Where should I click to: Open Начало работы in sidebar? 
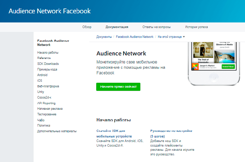[x=48, y=53]
